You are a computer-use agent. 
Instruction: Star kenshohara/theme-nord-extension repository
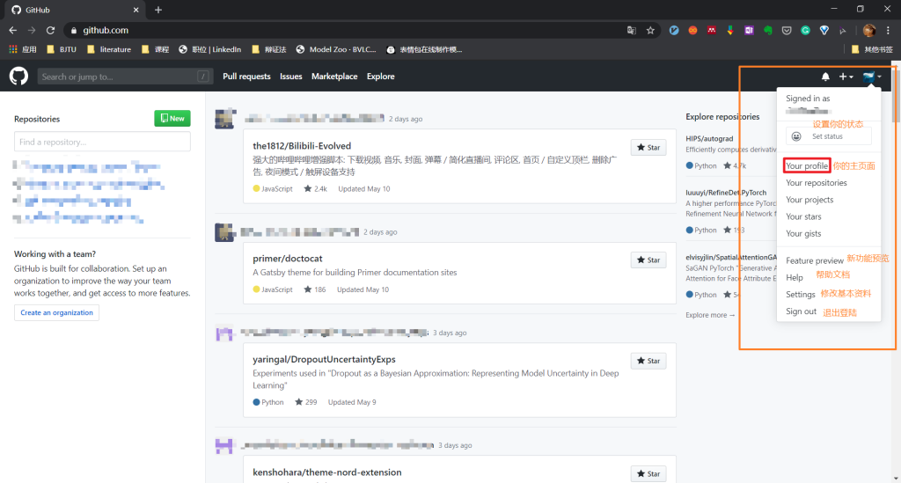pyautogui.click(x=648, y=474)
